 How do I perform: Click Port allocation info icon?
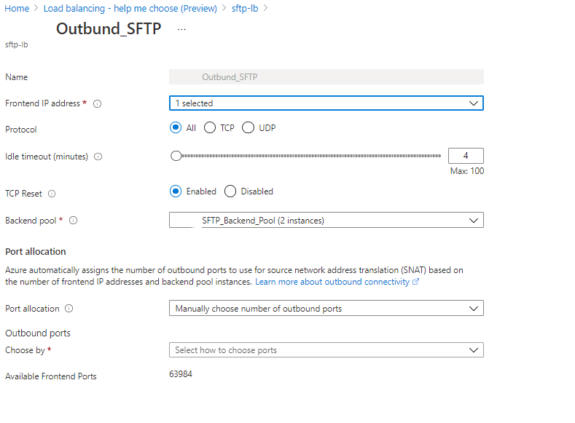(x=69, y=309)
